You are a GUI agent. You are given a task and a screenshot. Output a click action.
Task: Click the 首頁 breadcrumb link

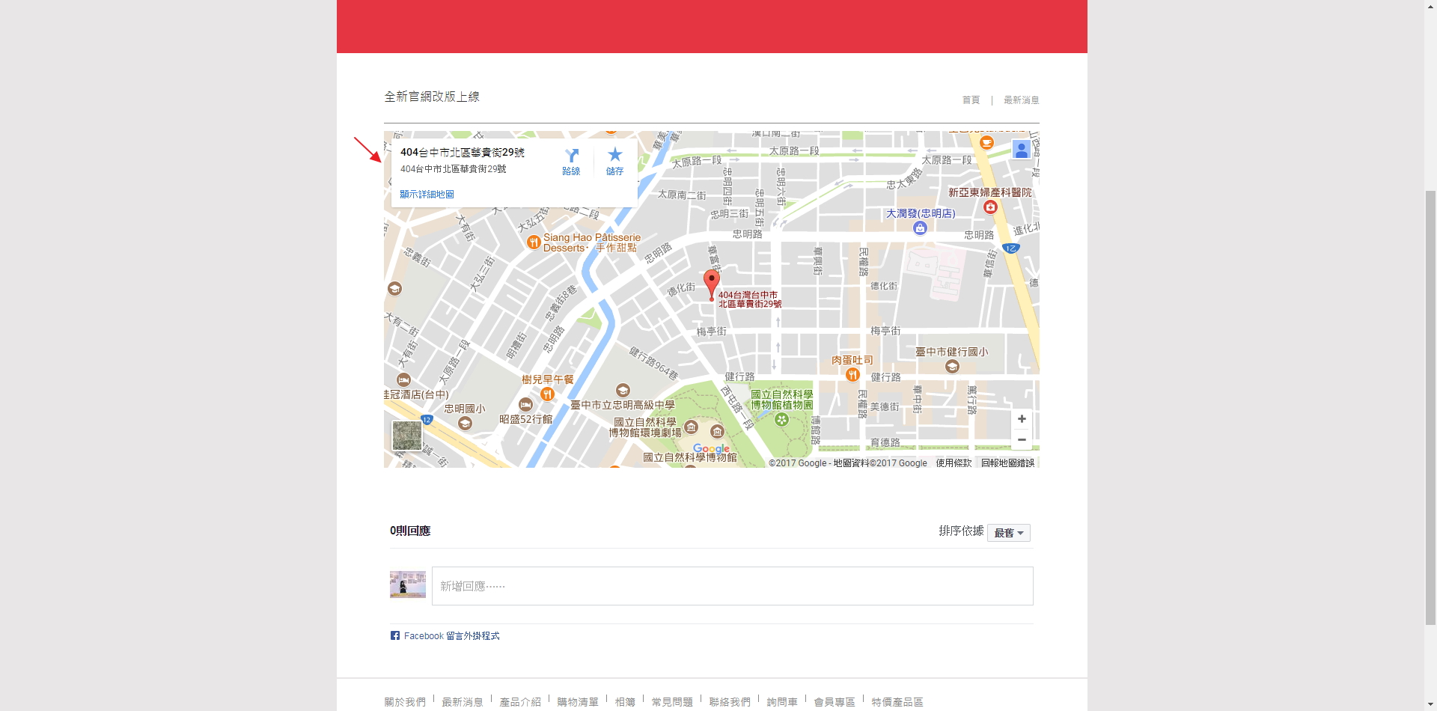(x=971, y=100)
